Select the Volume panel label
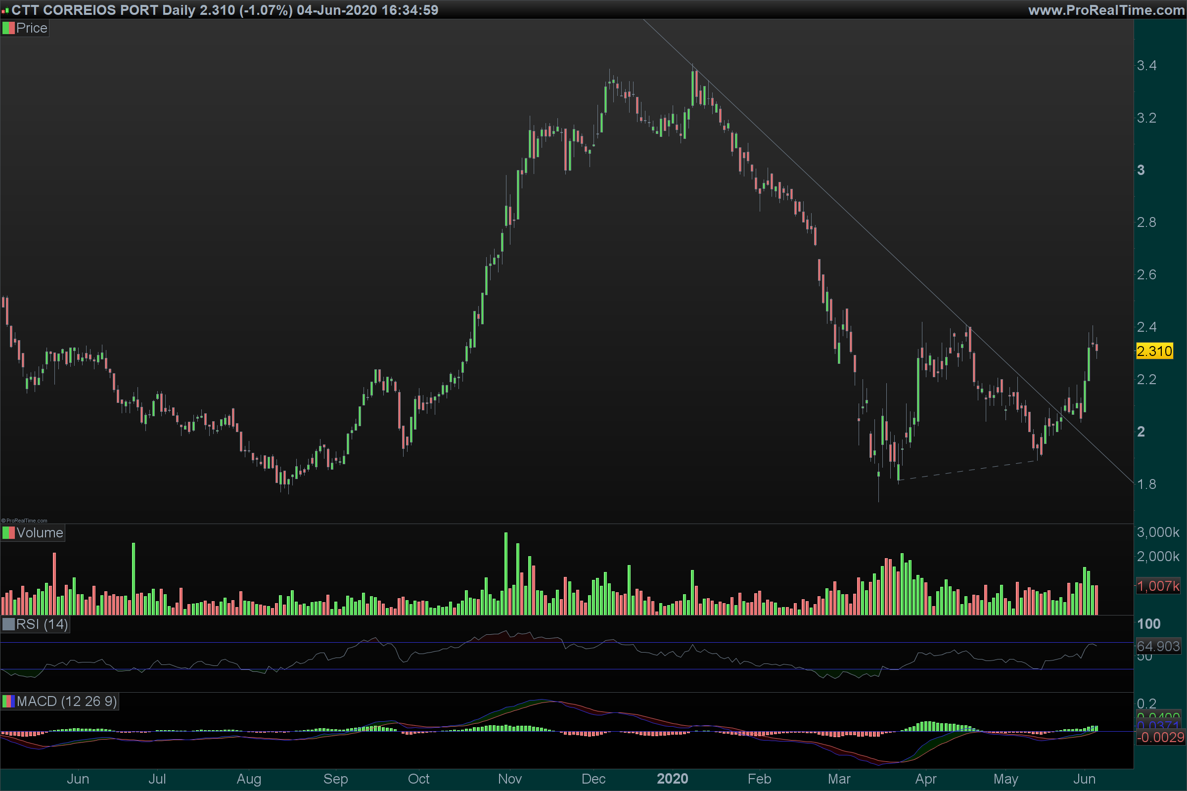Viewport: 1187px width, 791px height. 40,533
